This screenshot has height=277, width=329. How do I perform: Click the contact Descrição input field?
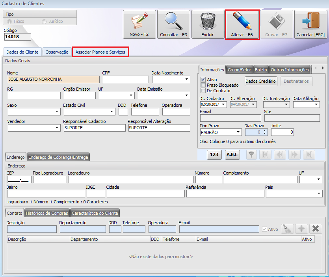(x=32, y=229)
